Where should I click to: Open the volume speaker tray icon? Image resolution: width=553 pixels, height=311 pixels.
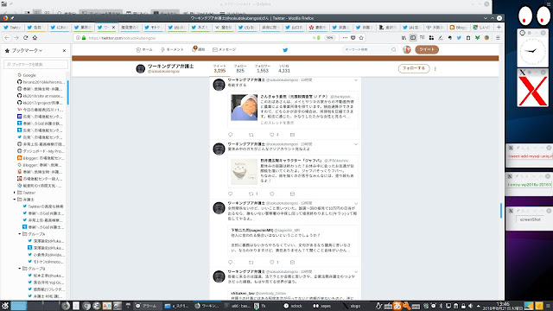pyautogui.click(x=470, y=306)
